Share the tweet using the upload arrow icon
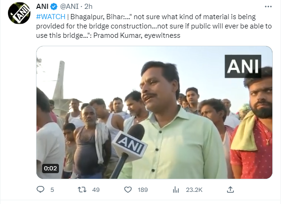The image size is (284, 204). tap(230, 190)
